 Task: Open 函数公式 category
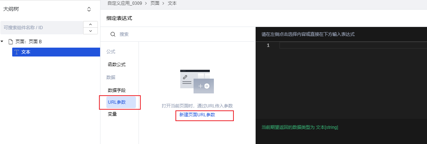[x=117, y=65]
